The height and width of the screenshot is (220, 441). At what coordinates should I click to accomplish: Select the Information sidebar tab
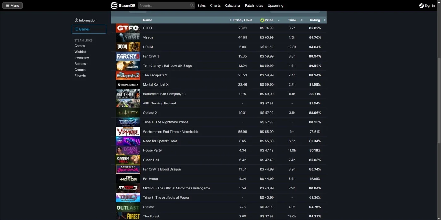(89, 20)
